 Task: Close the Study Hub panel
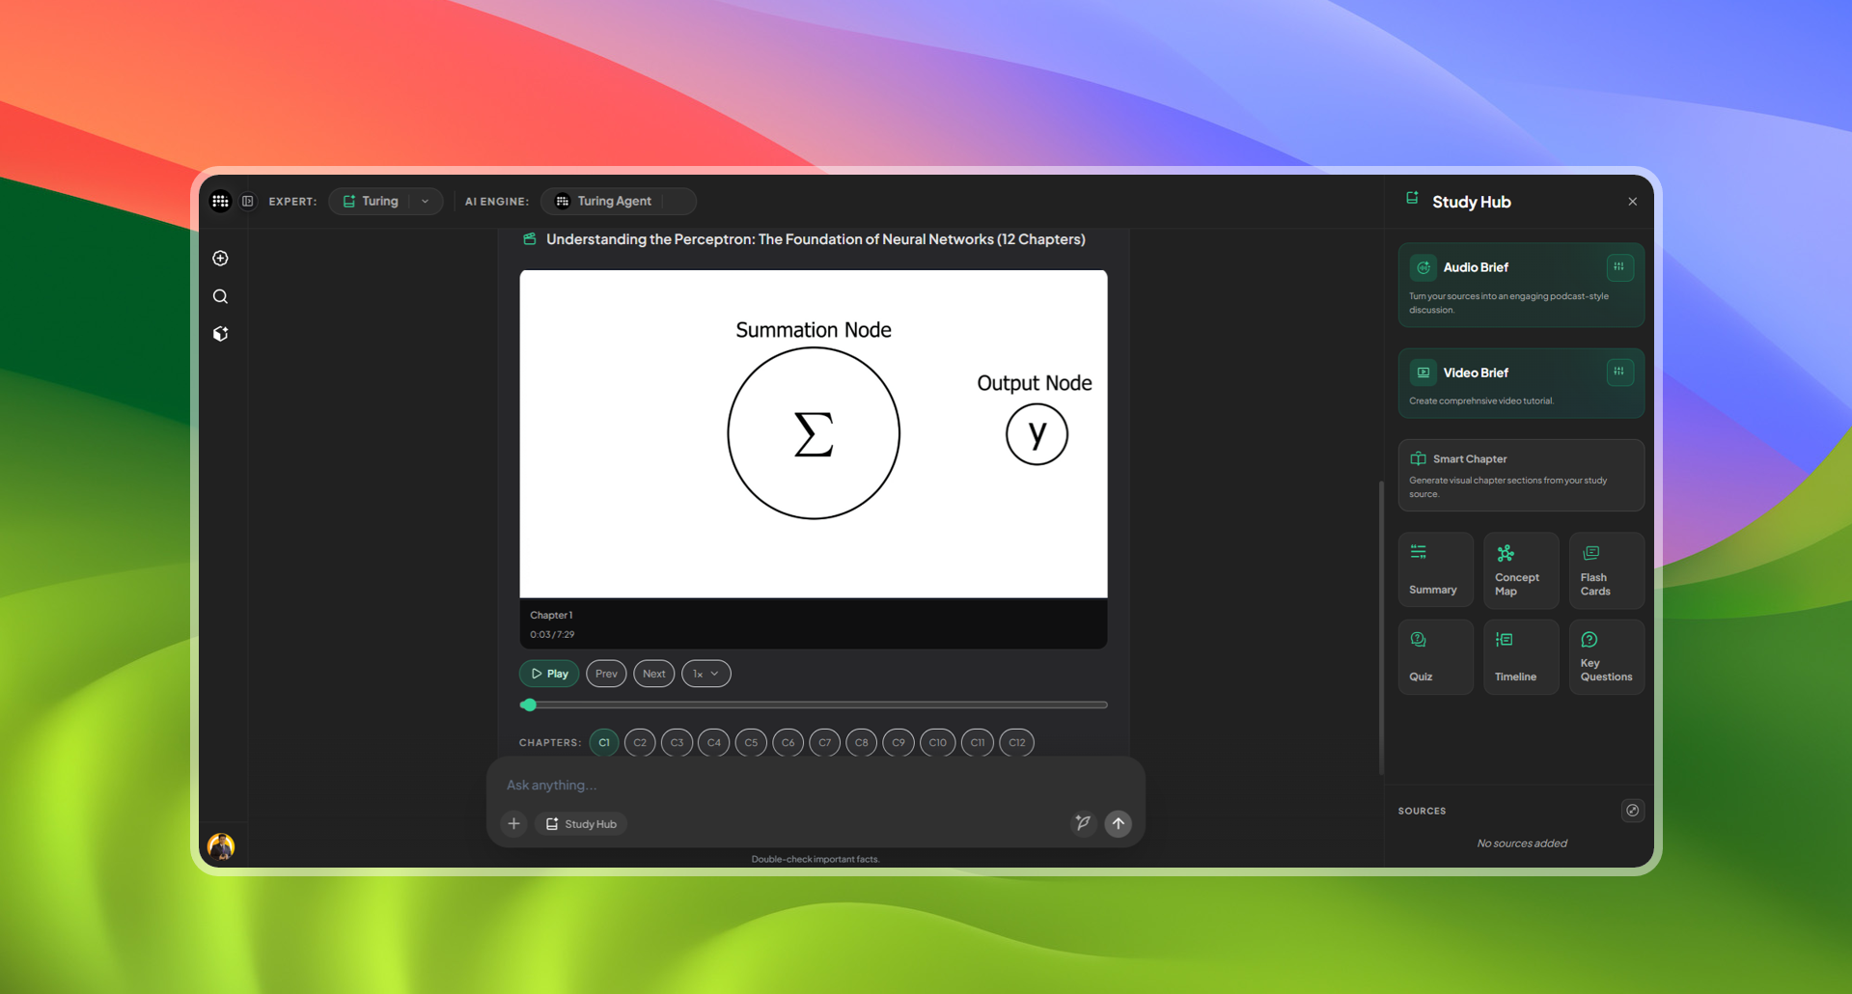pos(1632,202)
